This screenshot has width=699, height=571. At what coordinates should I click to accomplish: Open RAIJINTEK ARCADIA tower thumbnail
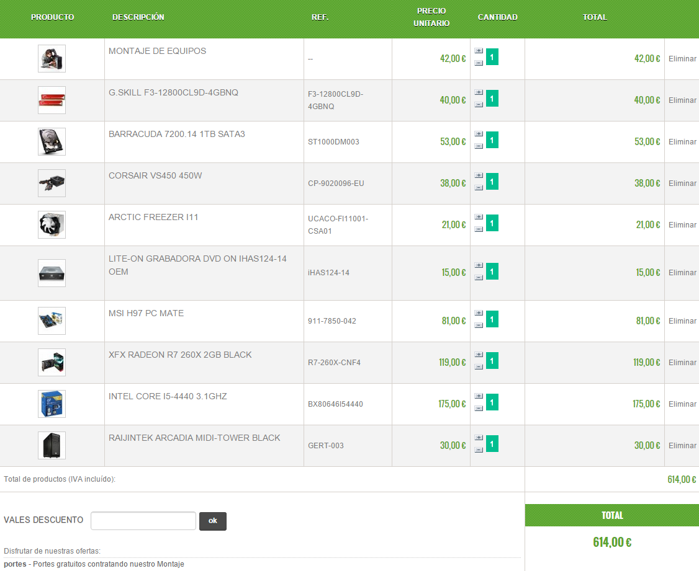tap(52, 446)
